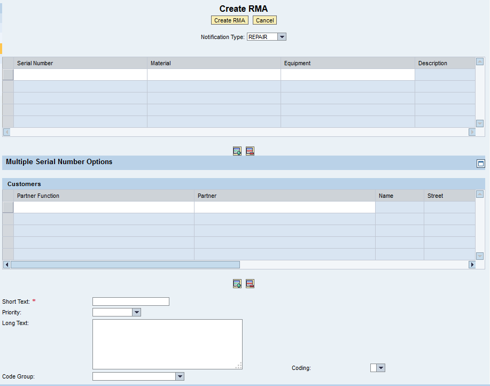
Task: Click the Priority label
Action: coord(12,312)
